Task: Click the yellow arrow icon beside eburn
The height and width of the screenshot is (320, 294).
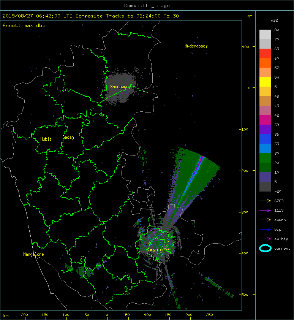Action: 265,220
